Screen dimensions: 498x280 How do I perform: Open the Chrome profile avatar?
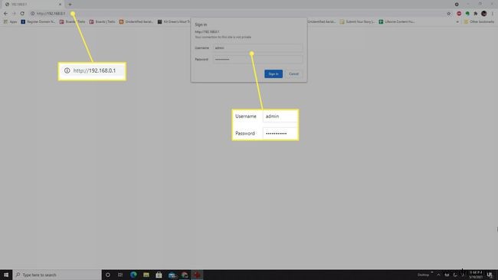point(483,14)
